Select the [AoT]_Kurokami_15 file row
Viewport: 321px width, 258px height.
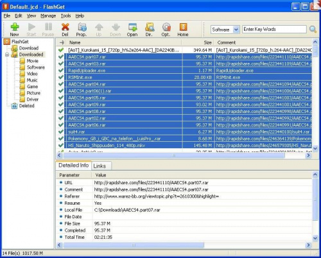tap(184, 50)
